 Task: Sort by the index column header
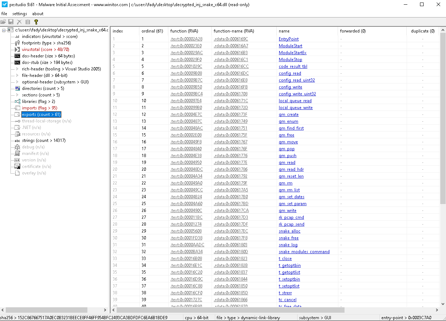pos(125,31)
